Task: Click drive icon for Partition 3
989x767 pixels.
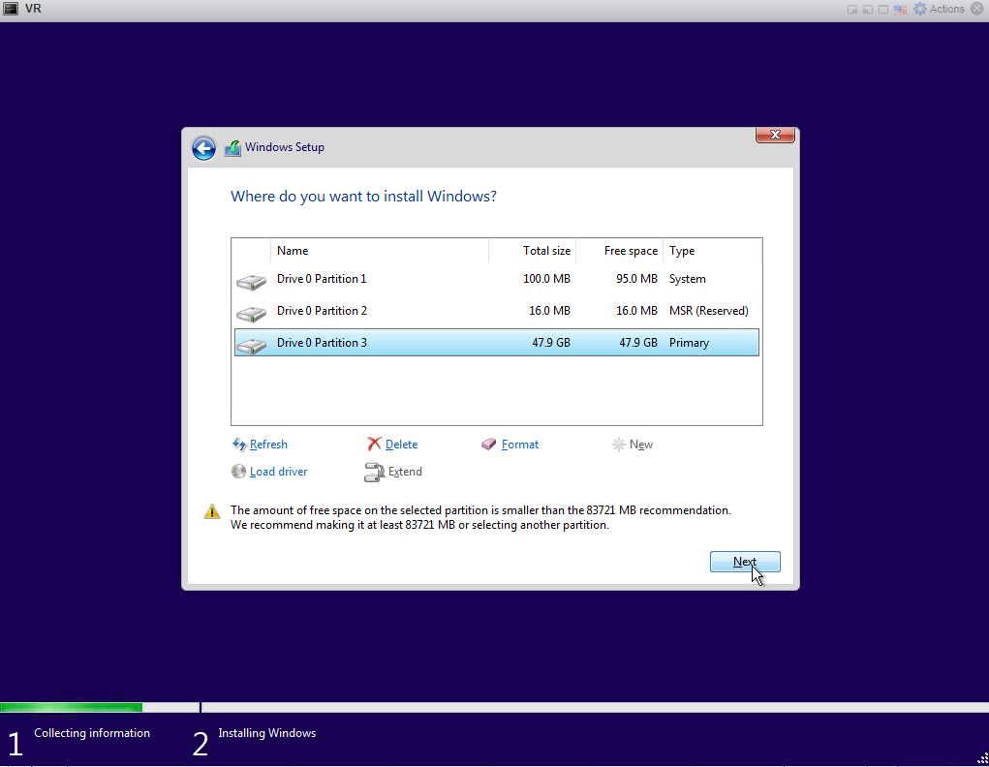Action: pos(251,345)
